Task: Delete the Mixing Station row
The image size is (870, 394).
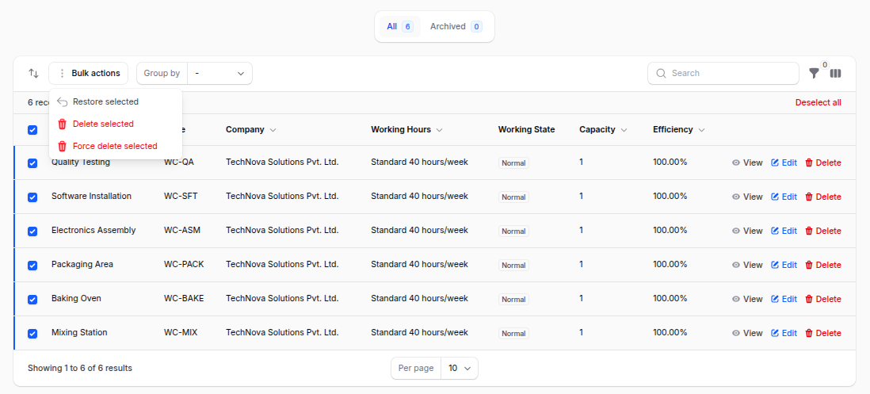Action: (823, 333)
